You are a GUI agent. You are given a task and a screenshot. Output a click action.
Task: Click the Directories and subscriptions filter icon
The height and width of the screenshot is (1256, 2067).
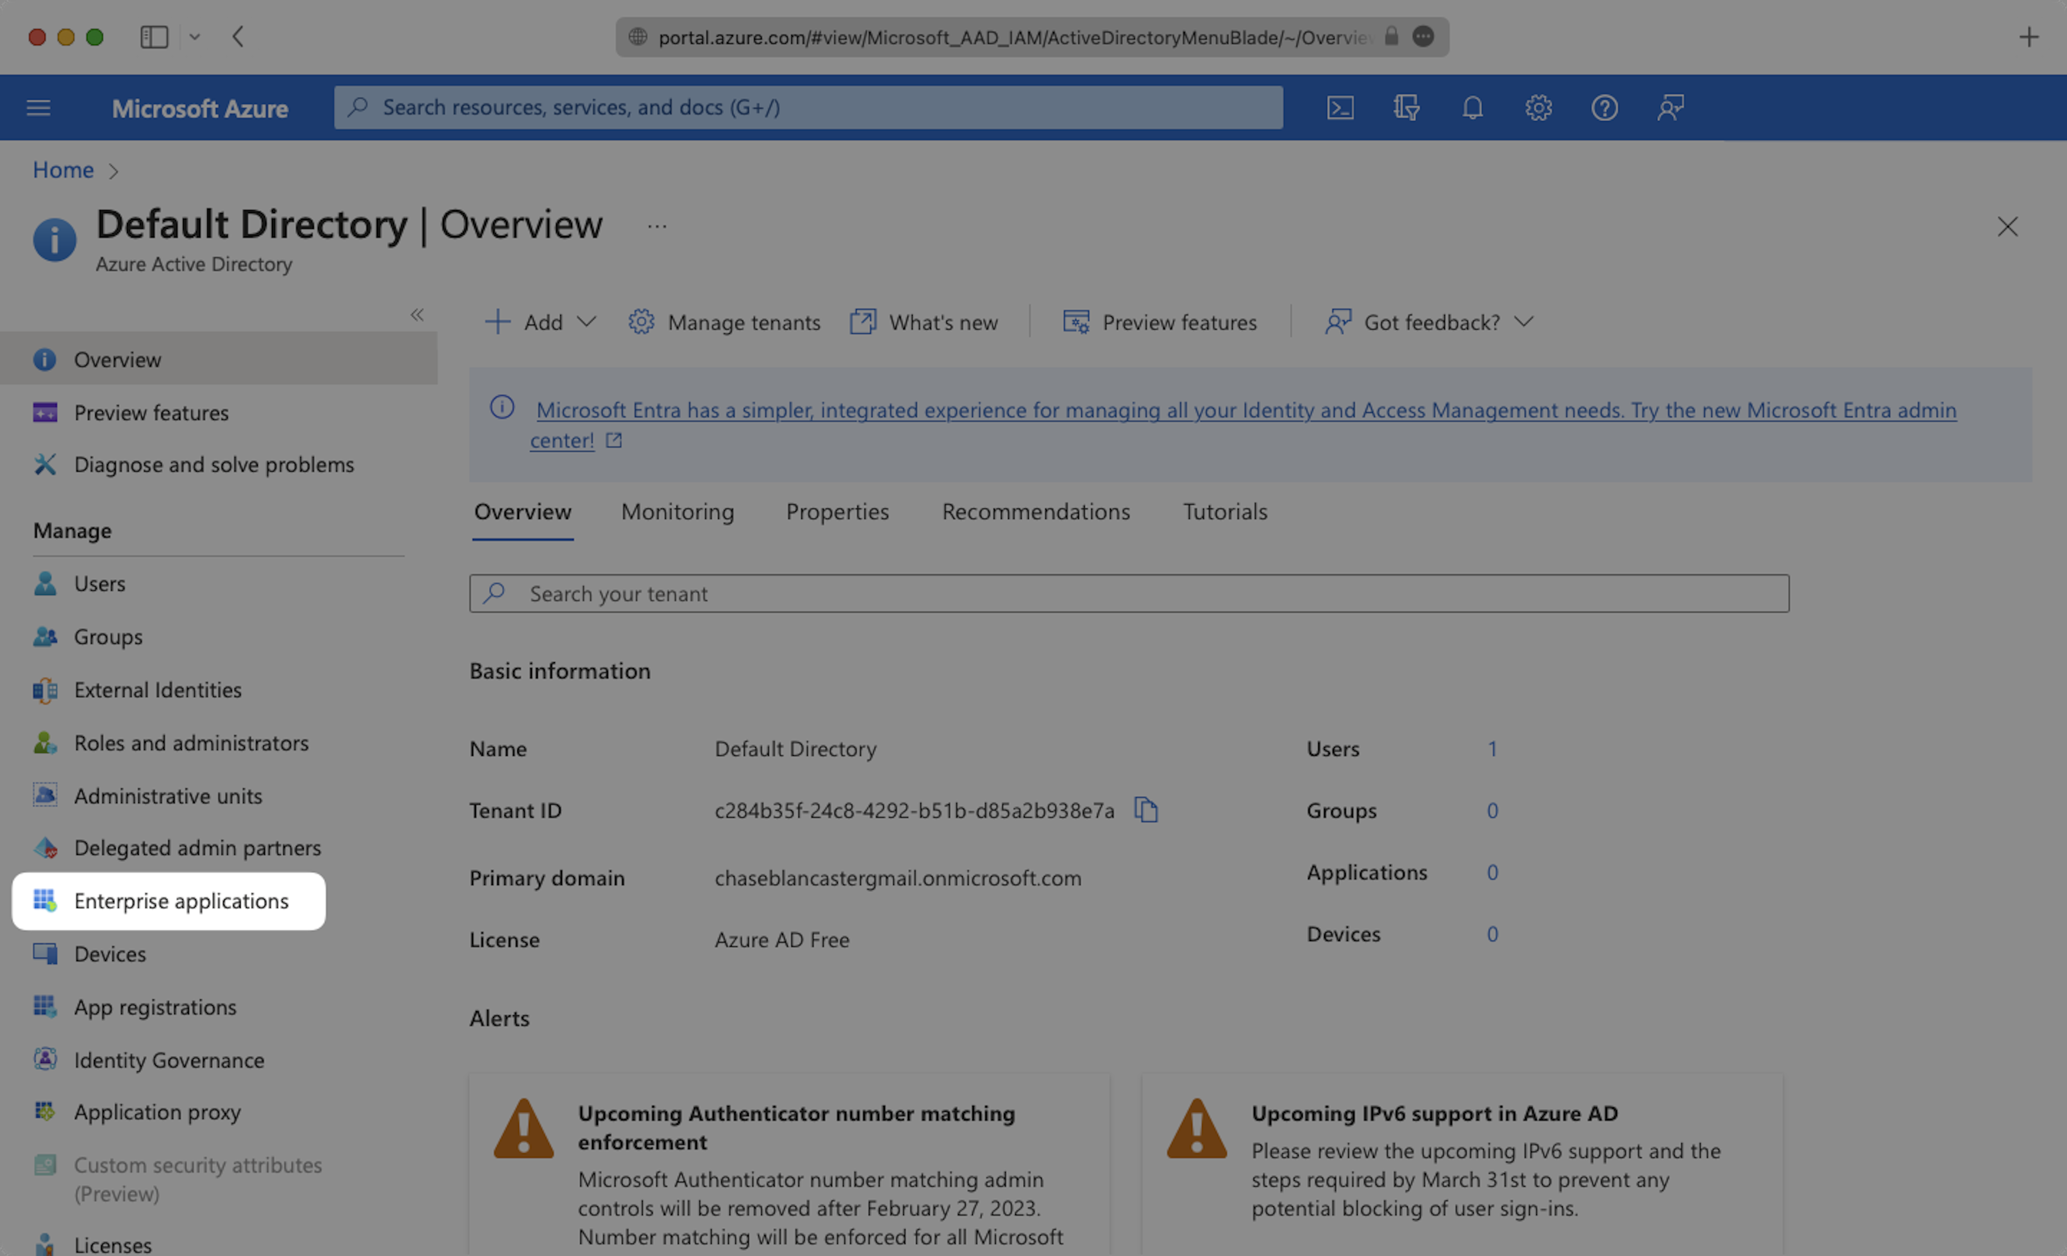[1406, 107]
